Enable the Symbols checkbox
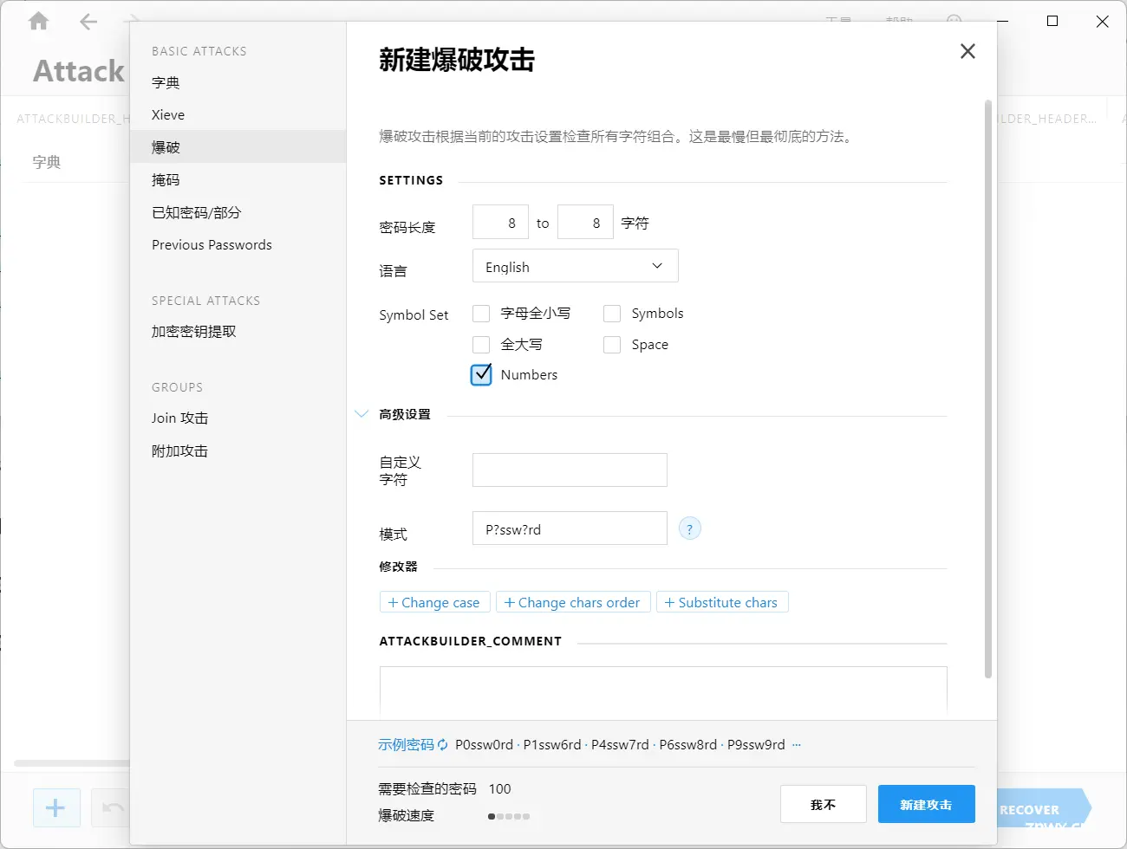 tap(612, 314)
